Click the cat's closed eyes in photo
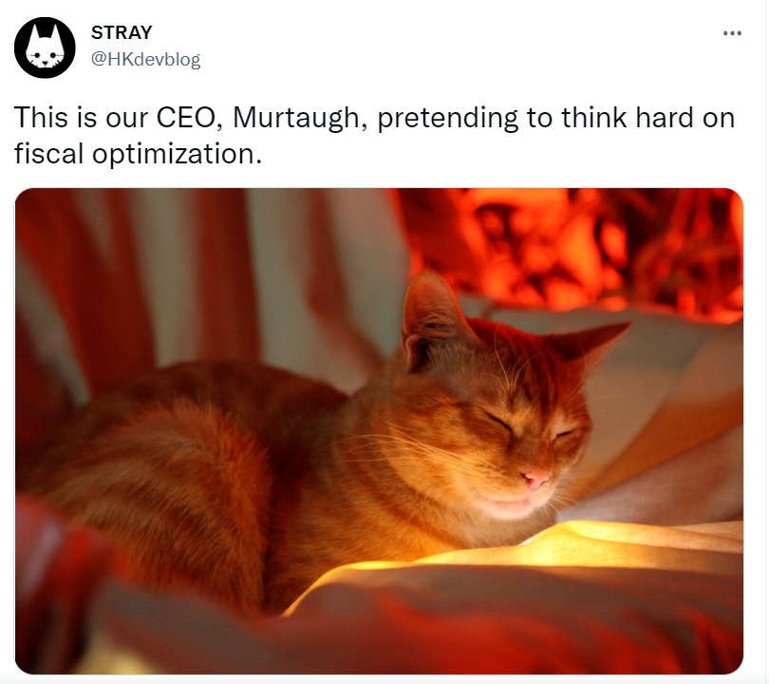769x684 pixels. 530,426
